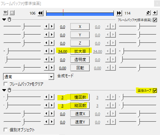The image size is (160, 135).
Task: Enable フレームバッファをクリア checkbox
Action: coord(6,84)
